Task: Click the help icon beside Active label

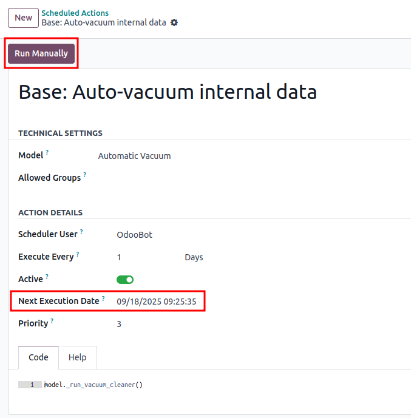Action: 47,277
